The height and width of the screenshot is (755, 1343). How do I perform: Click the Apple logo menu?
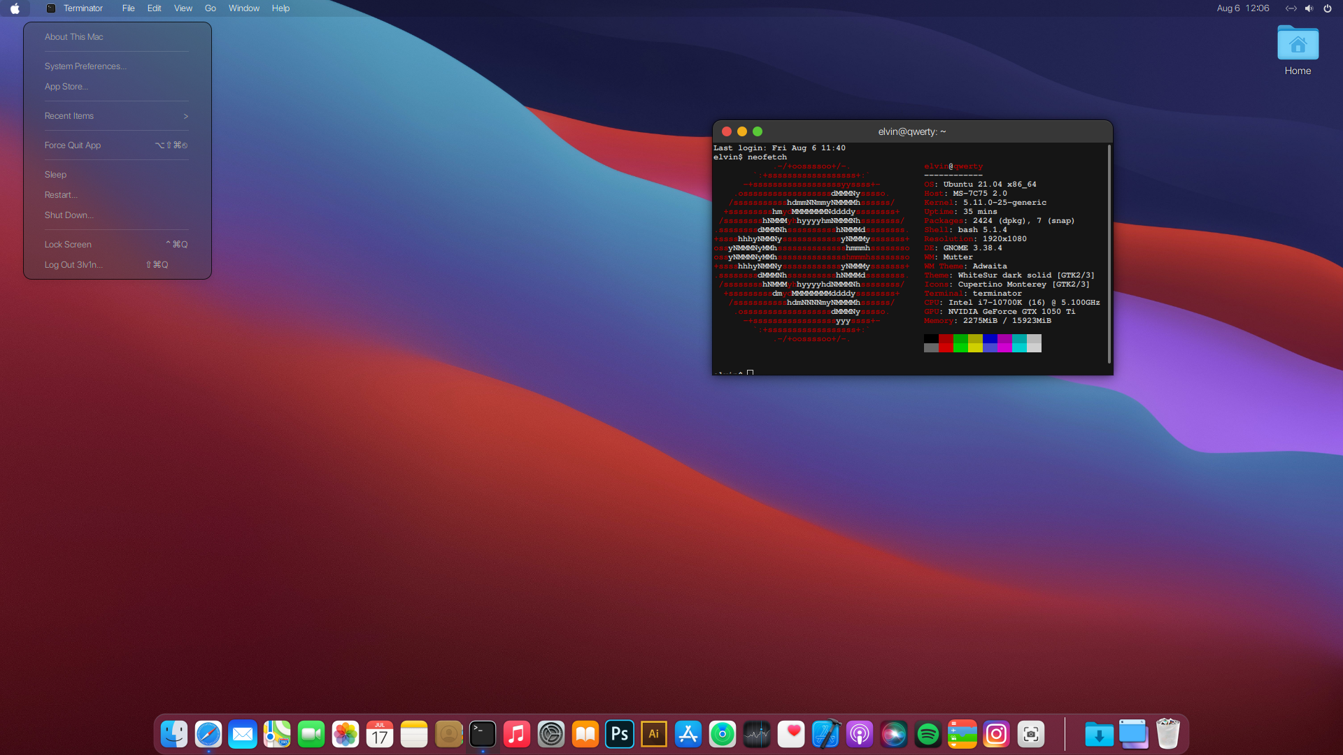click(x=15, y=8)
